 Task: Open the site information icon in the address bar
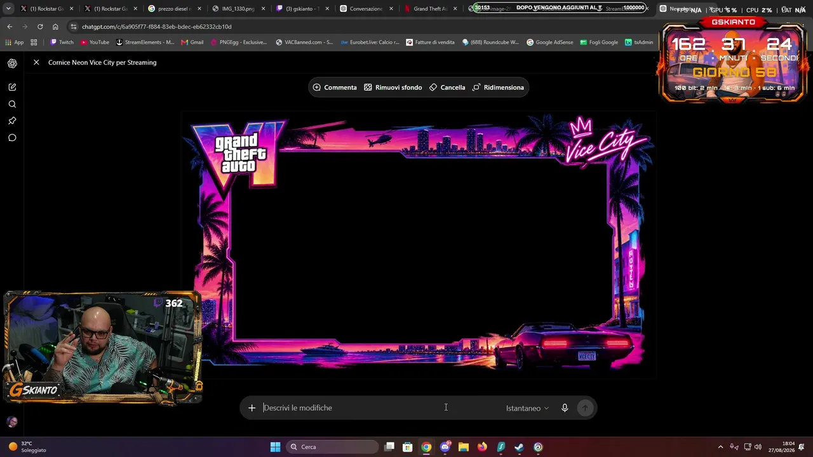(74, 27)
